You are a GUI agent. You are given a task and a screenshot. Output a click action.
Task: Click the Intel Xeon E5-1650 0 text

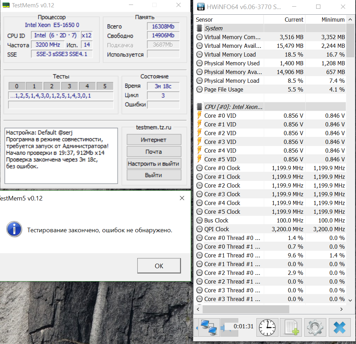pos(52,25)
